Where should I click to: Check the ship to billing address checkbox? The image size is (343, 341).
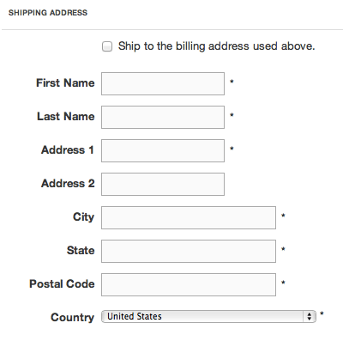[107, 46]
